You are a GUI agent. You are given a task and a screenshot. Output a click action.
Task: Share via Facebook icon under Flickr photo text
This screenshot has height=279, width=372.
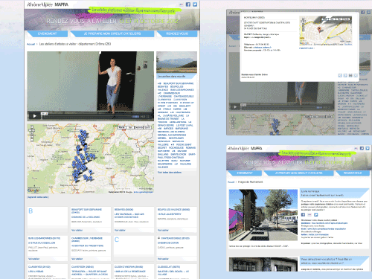303,214
